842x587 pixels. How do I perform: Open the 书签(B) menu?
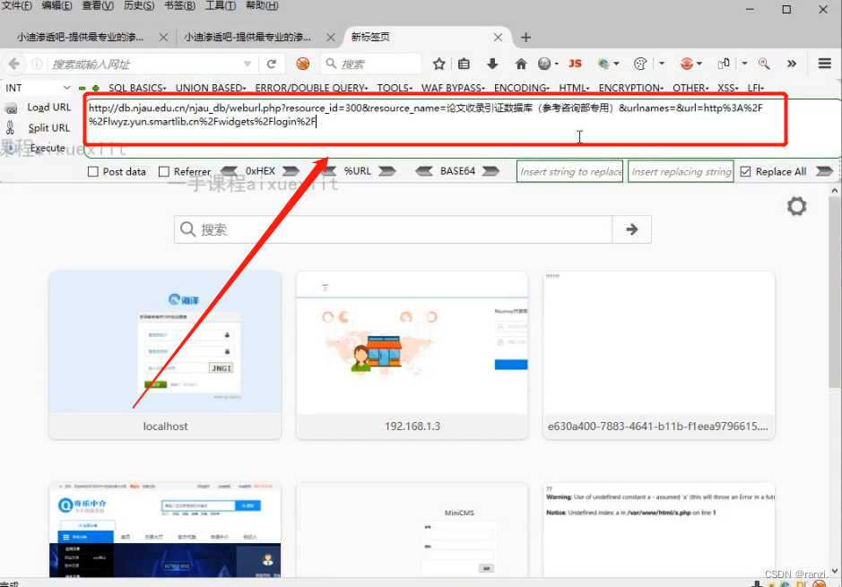click(x=180, y=5)
